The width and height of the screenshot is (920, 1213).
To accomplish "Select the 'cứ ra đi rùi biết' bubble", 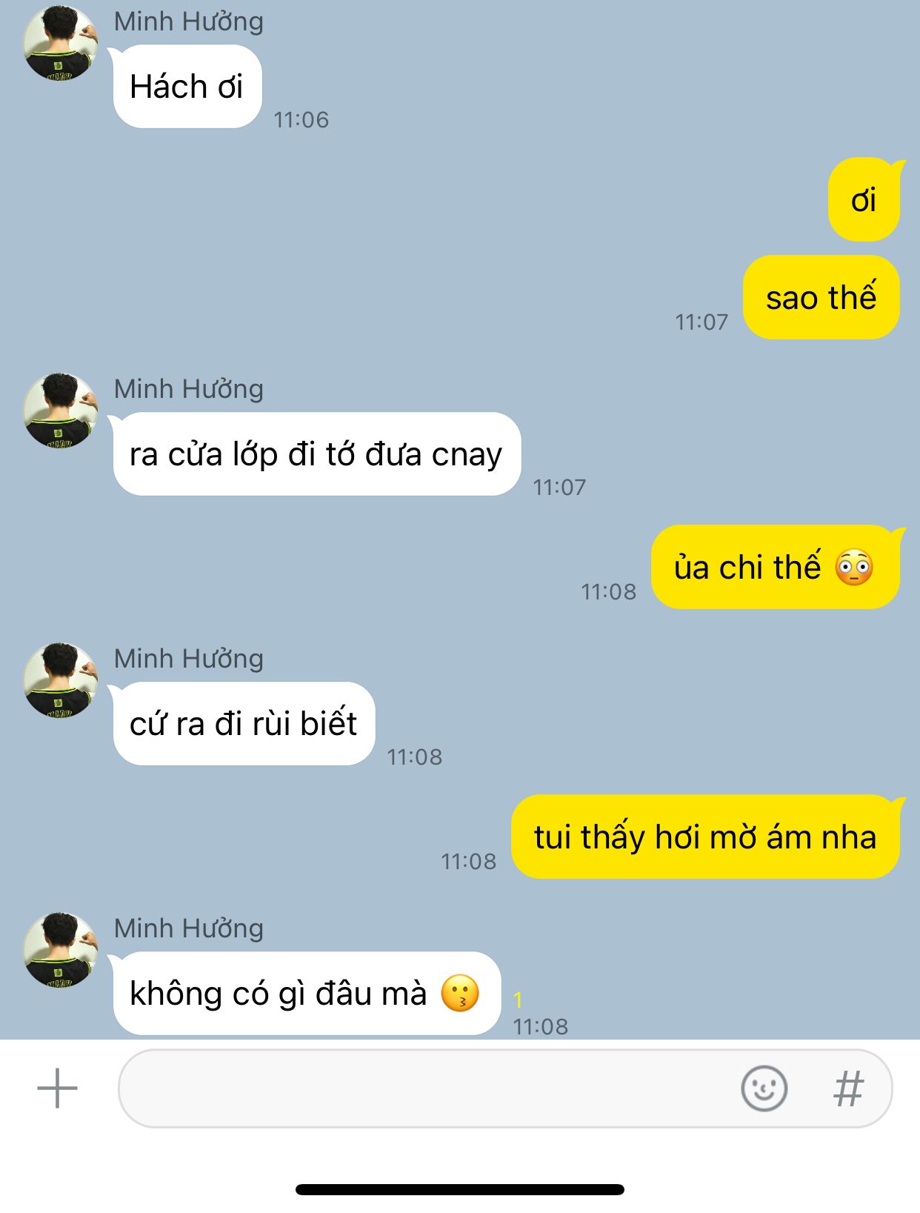I will click(243, 724).
